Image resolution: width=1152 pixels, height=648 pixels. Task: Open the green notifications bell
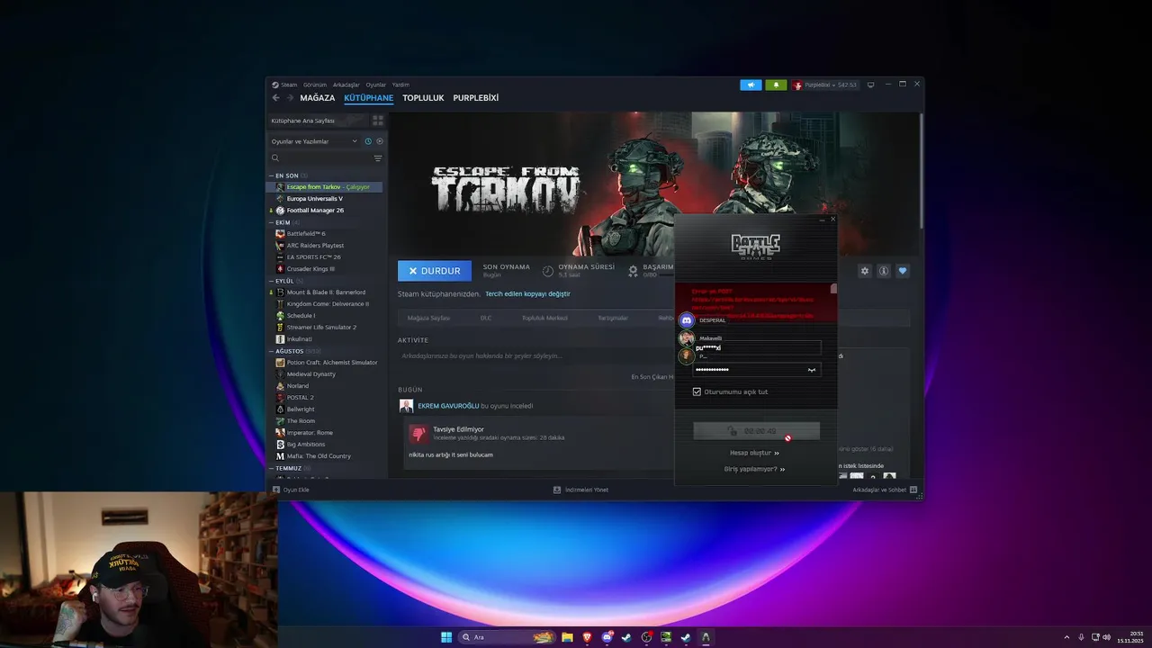tap(776, 85)
